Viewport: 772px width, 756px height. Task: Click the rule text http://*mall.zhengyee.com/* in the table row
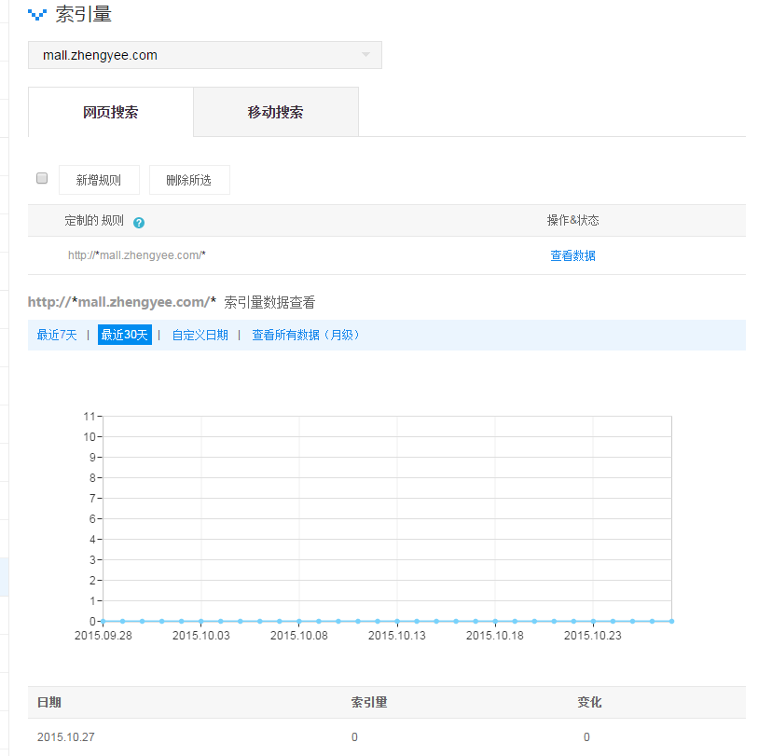click(x=137, y=255)
